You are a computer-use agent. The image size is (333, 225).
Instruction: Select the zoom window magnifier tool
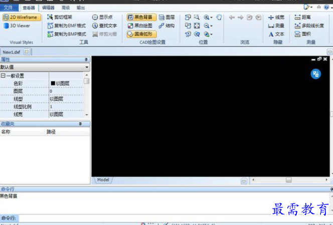197,17
